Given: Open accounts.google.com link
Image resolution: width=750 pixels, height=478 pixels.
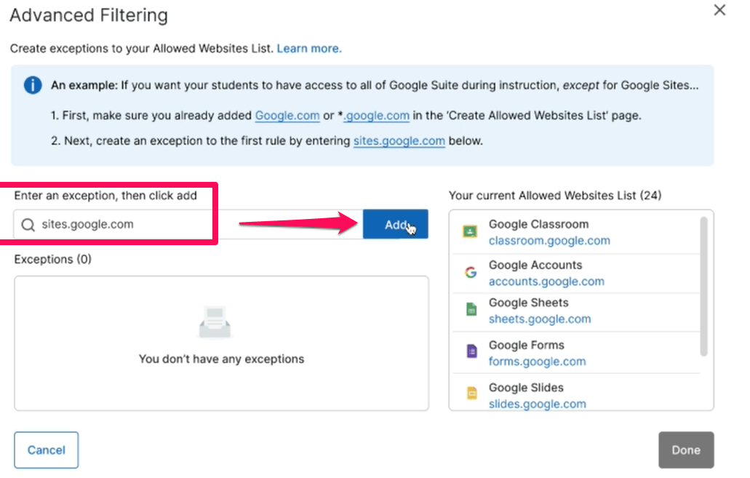Looking at the screenshot, I should tap(546, 282).
